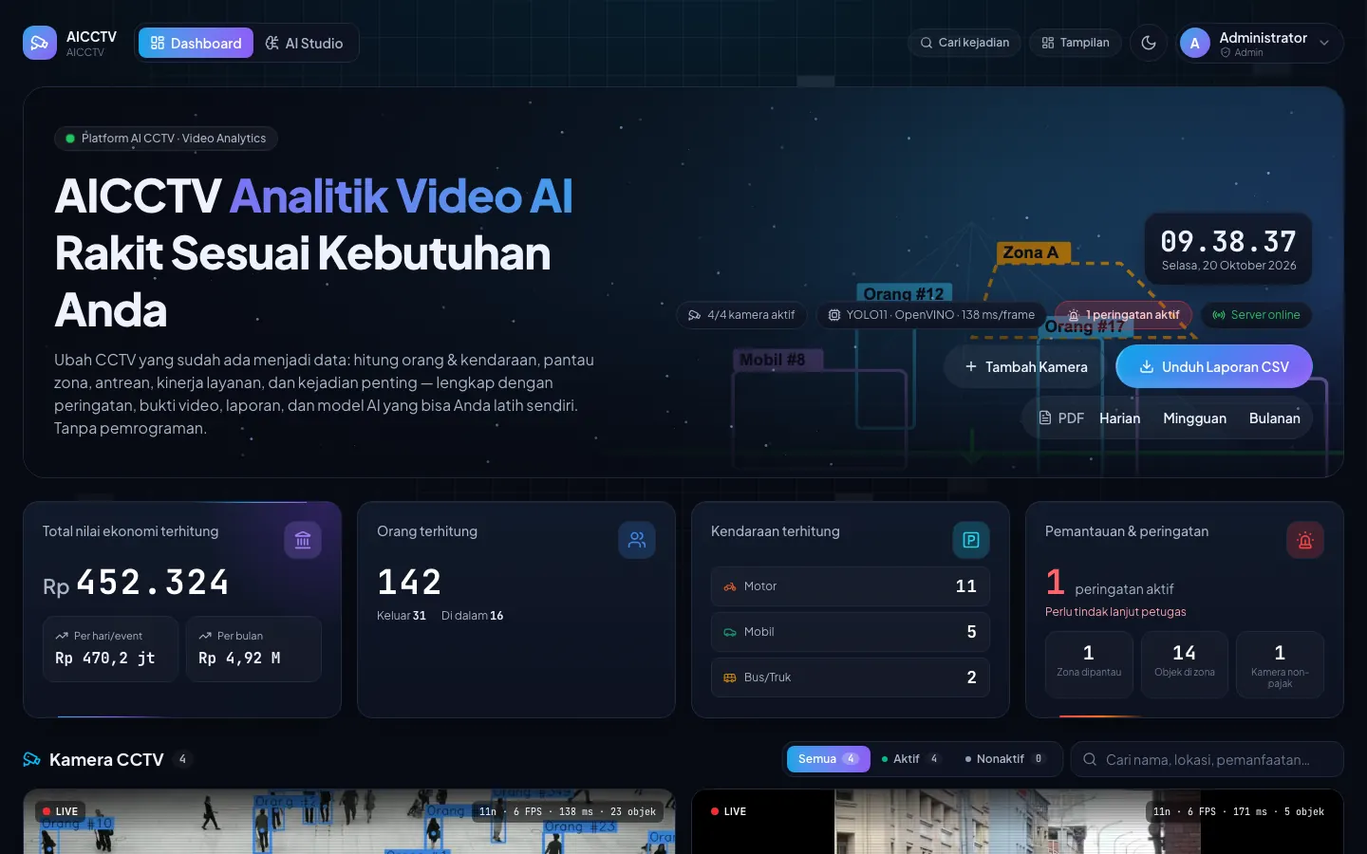Choose the Bulanan report period
This screenshot has height=854, width=1367.
point(1275,418)
